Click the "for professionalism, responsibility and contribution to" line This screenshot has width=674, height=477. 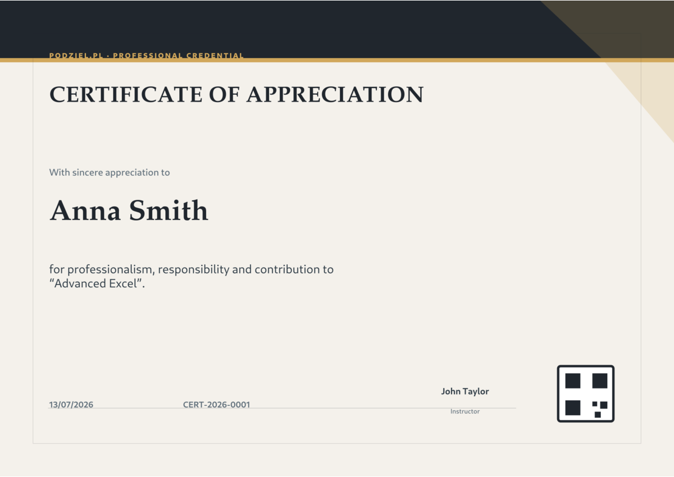tap(192, 269)
